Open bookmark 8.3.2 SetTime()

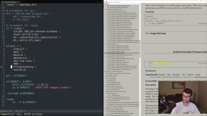tap(111, 81)
